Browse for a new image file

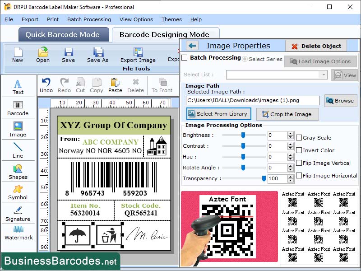click(x=341, y=100)
